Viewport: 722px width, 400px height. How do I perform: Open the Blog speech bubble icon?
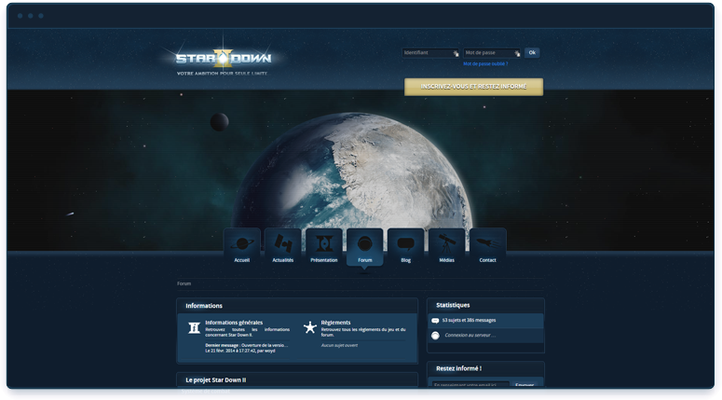pos(405,243)
